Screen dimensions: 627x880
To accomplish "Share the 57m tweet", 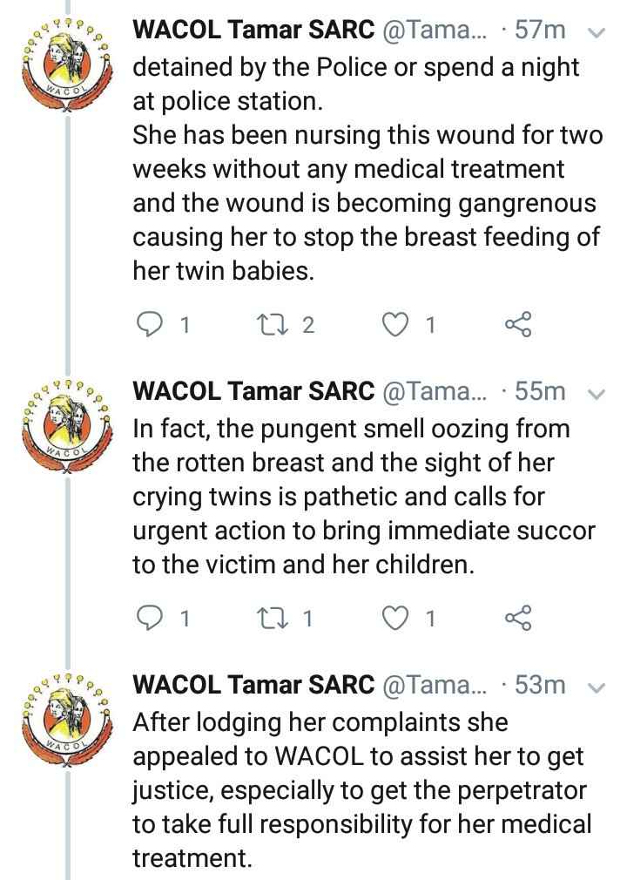I will click(518, 324).
